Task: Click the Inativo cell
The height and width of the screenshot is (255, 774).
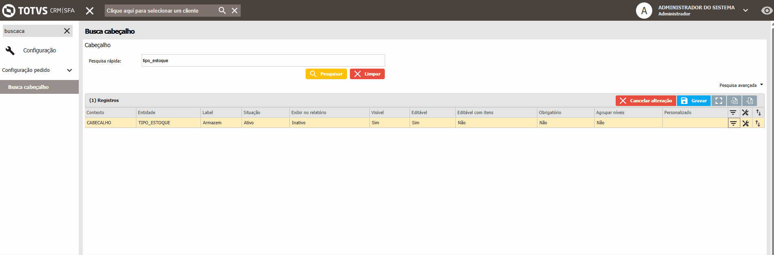Action: pos(330,123)
